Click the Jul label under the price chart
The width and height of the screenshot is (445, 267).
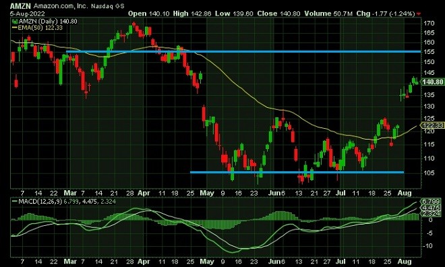pyautogui.click(x=340, y=193)
